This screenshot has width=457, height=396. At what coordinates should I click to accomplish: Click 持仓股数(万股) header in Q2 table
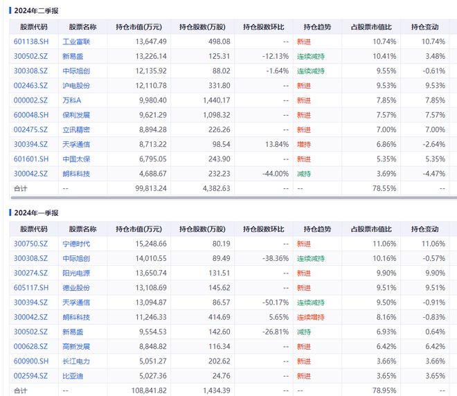tap(202, 27)
